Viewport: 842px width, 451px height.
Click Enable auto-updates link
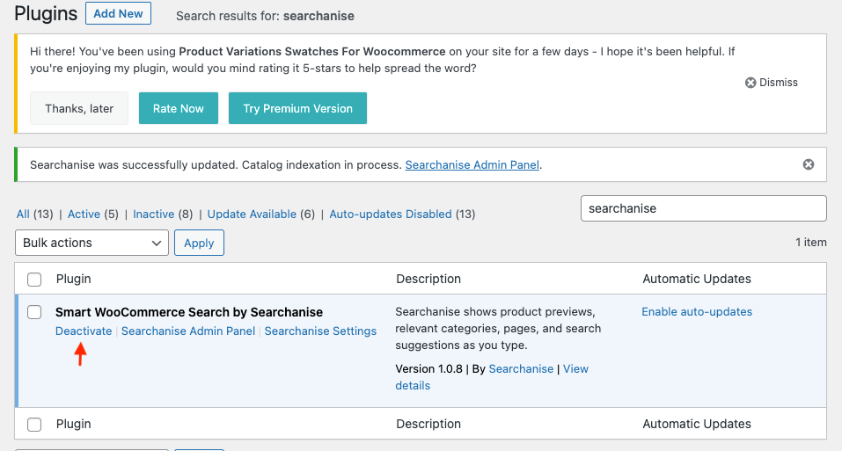click(697, 311)
